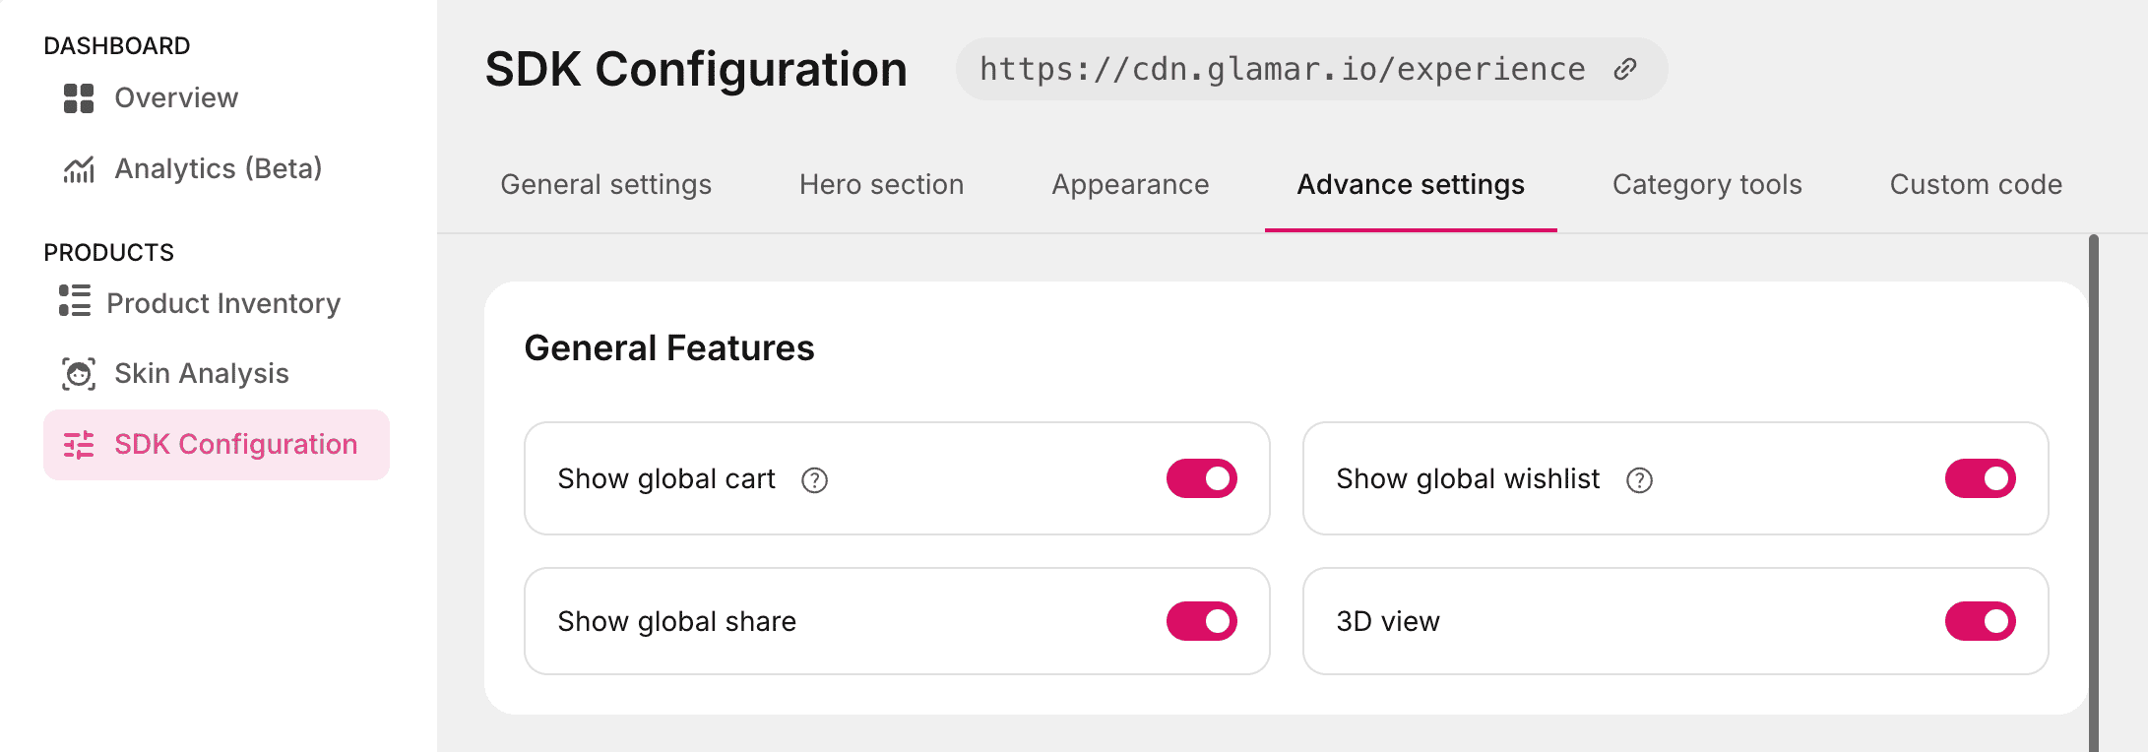2148x752 pixels.
Task: Select the Appearance tab
Action: pos(1130,185)
